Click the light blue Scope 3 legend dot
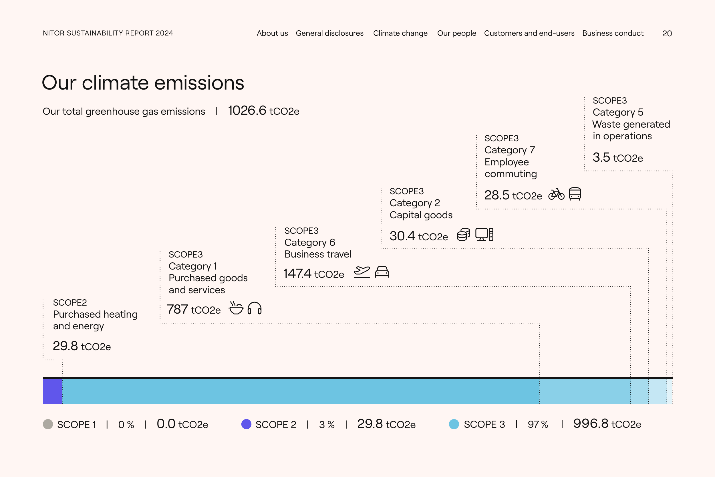The width and height of the screenshot is (715, 477). [x=454, y=424]
